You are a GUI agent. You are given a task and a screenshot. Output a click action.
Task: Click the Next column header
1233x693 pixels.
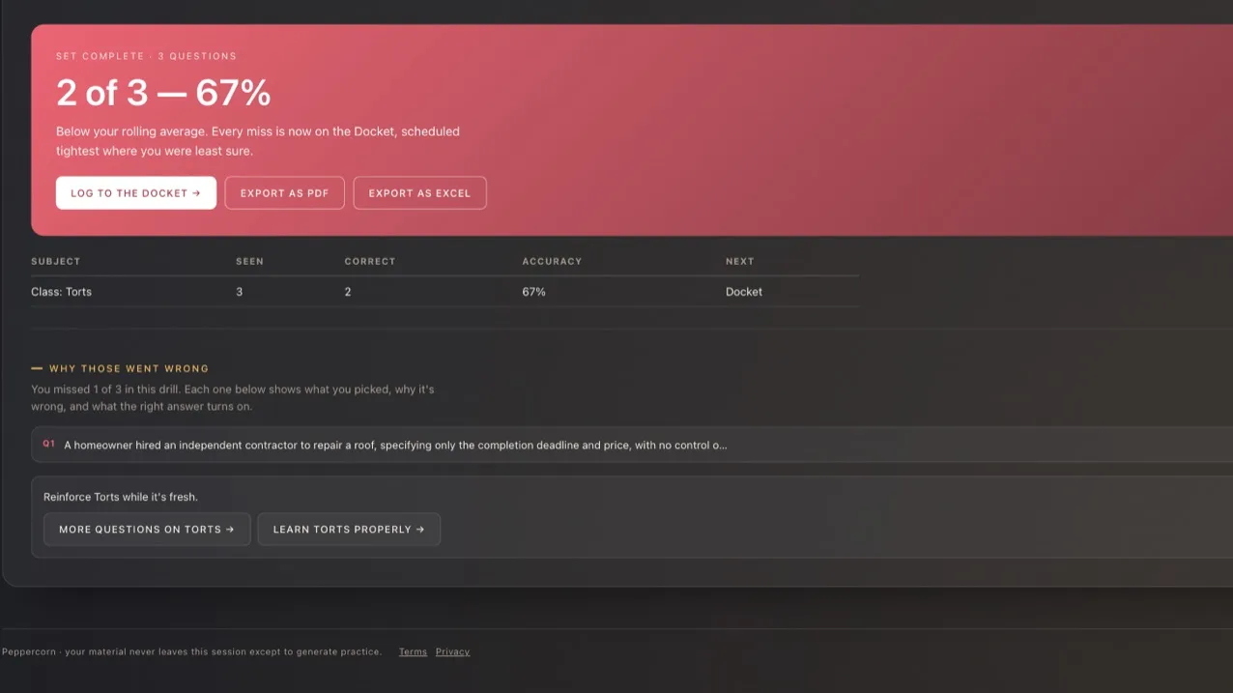click(740, 261)
